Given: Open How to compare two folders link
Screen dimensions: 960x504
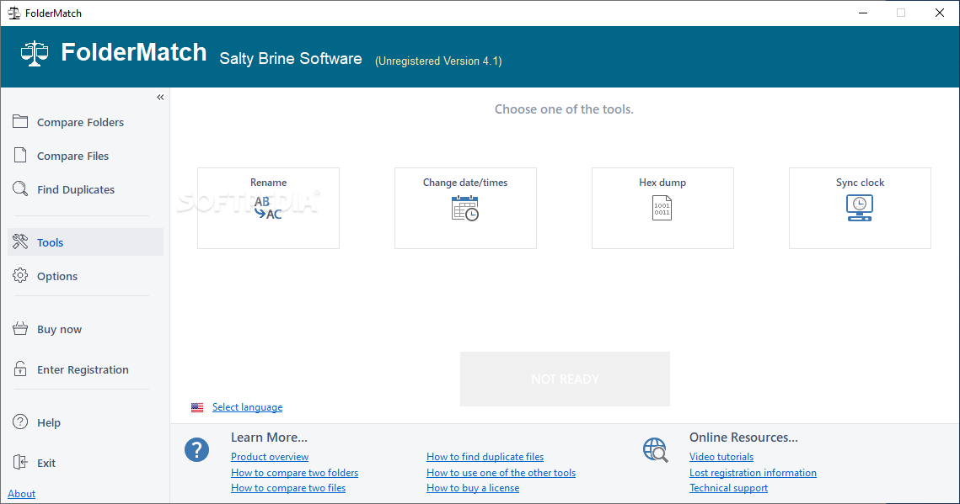Looking at the screenshot, I should coord(294,473).
